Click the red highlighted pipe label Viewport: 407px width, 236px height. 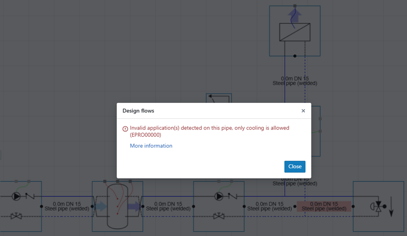[324, 206]
